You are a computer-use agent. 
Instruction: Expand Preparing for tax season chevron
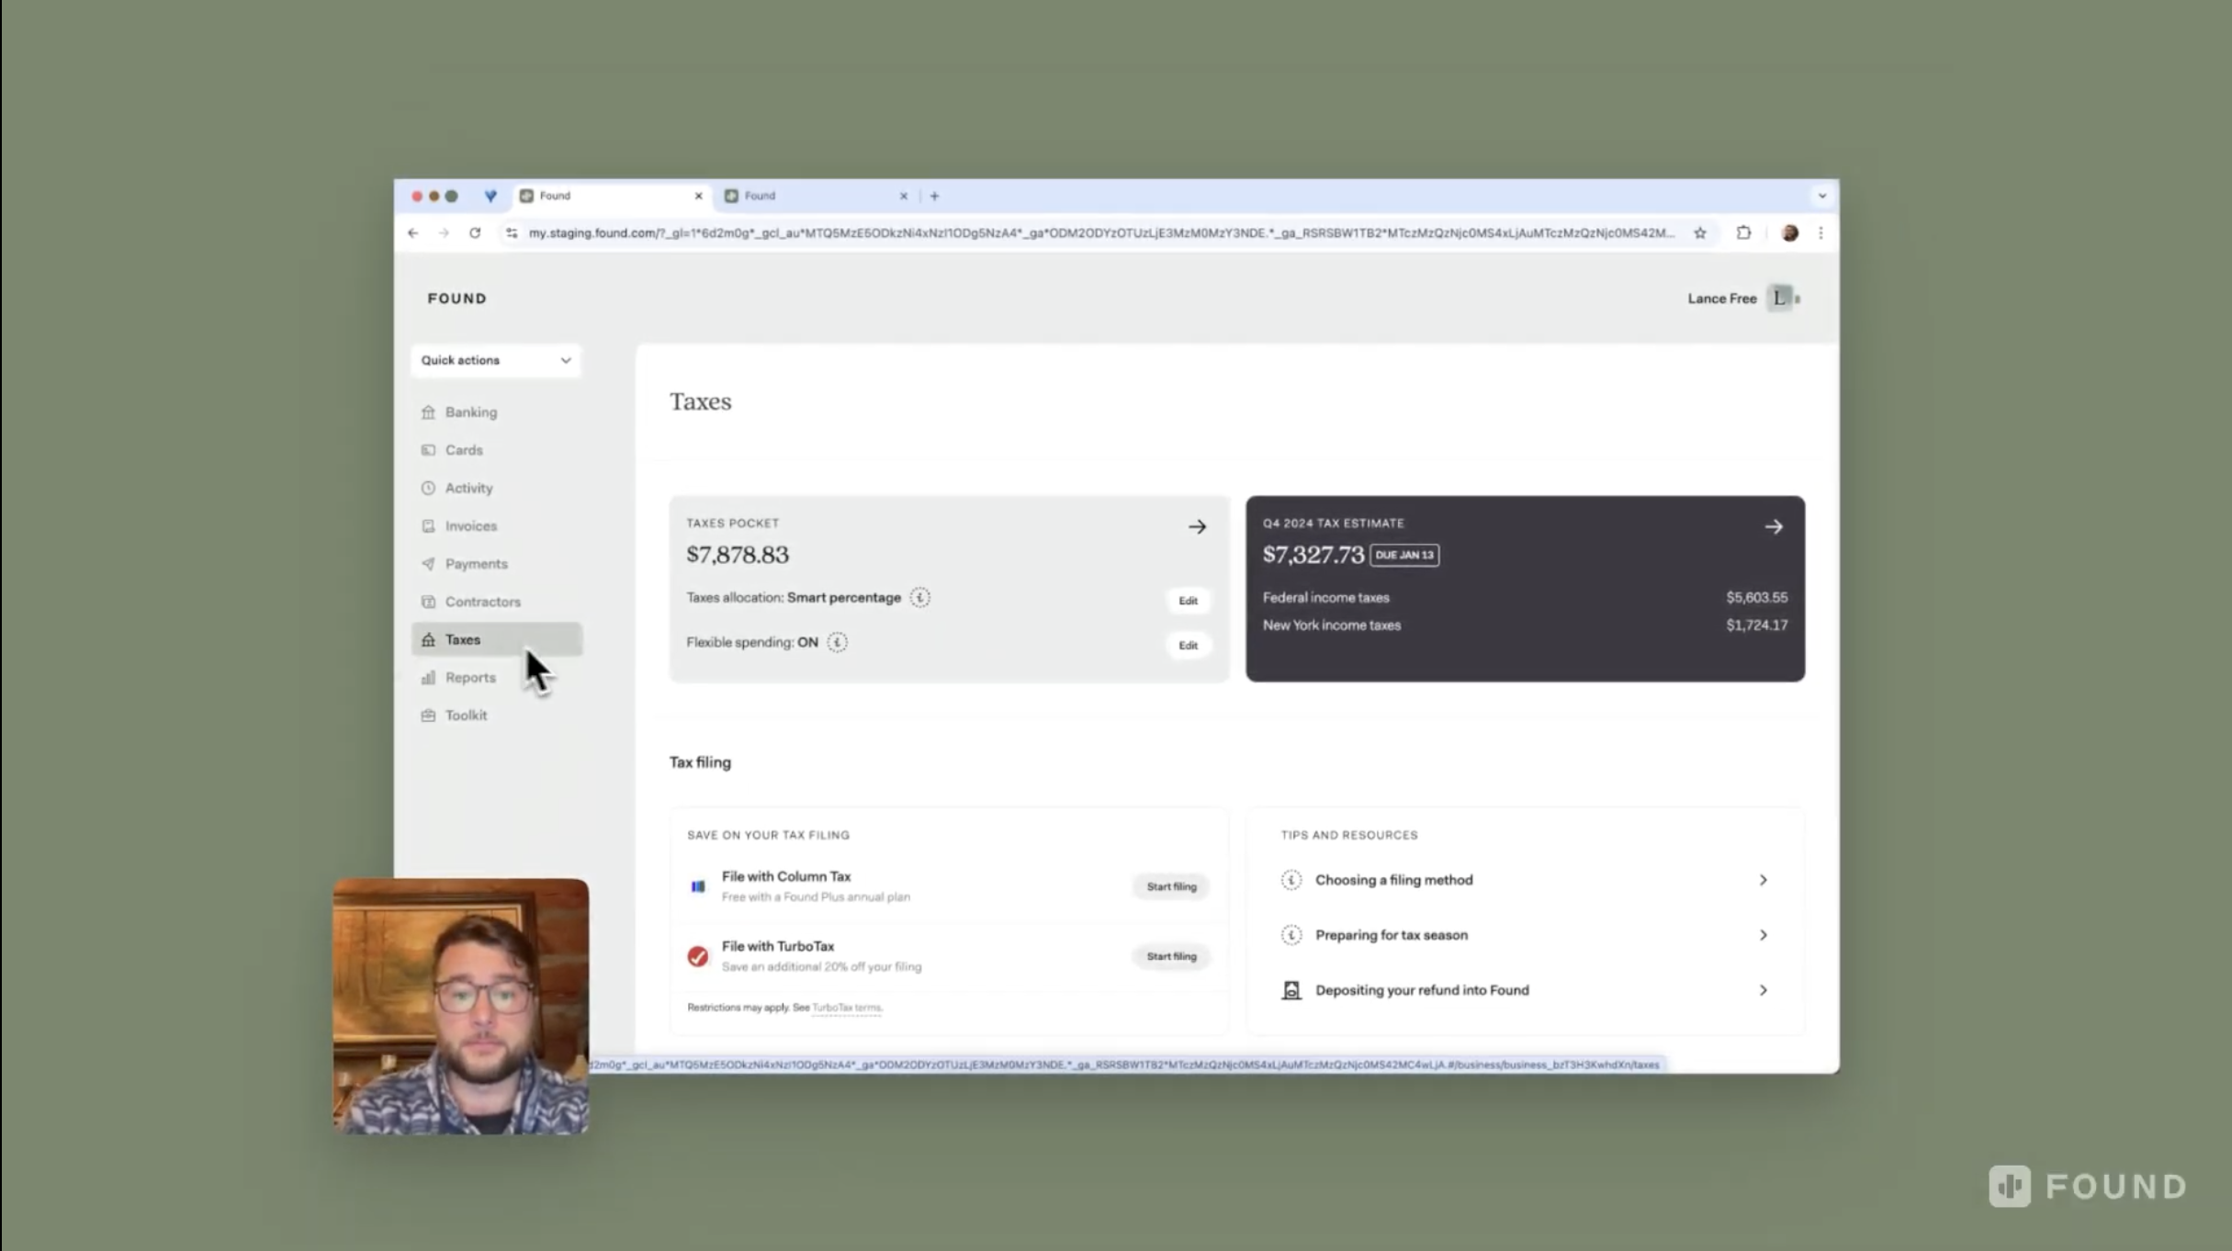tap(1763, 935)
